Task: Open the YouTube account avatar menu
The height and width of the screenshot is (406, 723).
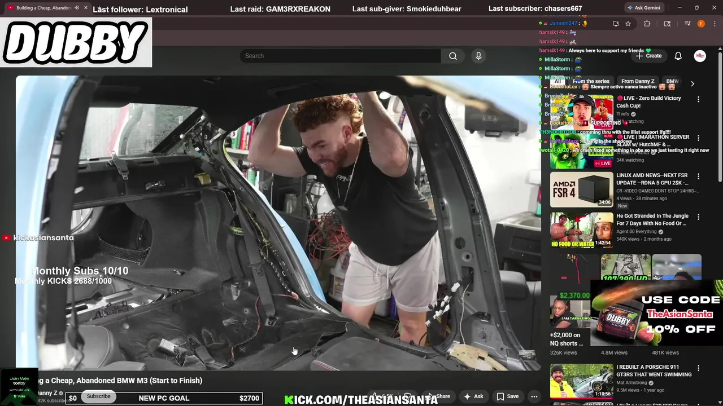Action: (700, 56)
